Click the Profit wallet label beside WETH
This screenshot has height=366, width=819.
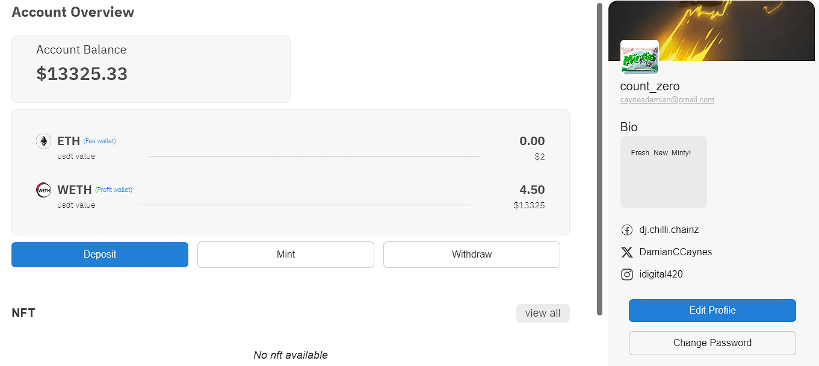pyautogui.click(x=114, y=190)
